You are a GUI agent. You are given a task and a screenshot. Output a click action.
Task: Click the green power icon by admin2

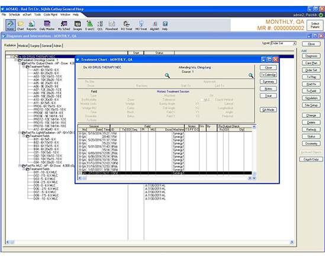pos(321,15)
